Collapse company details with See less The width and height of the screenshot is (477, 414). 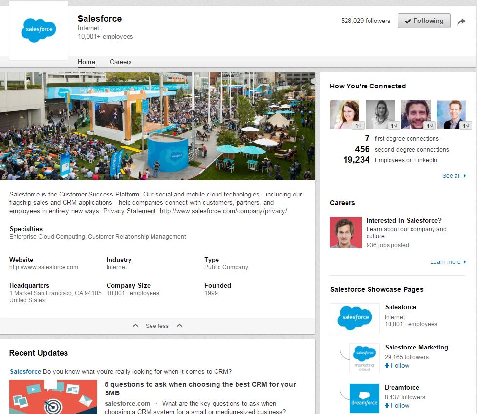(x=157, y=326)
